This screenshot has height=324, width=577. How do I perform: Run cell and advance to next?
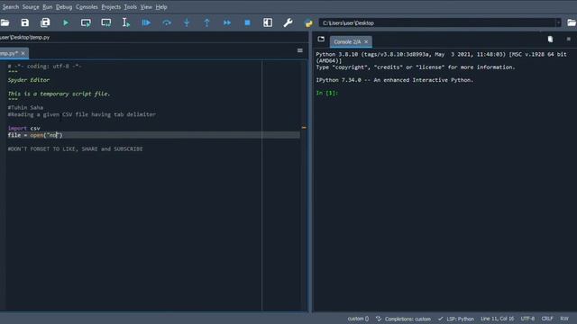106,22
